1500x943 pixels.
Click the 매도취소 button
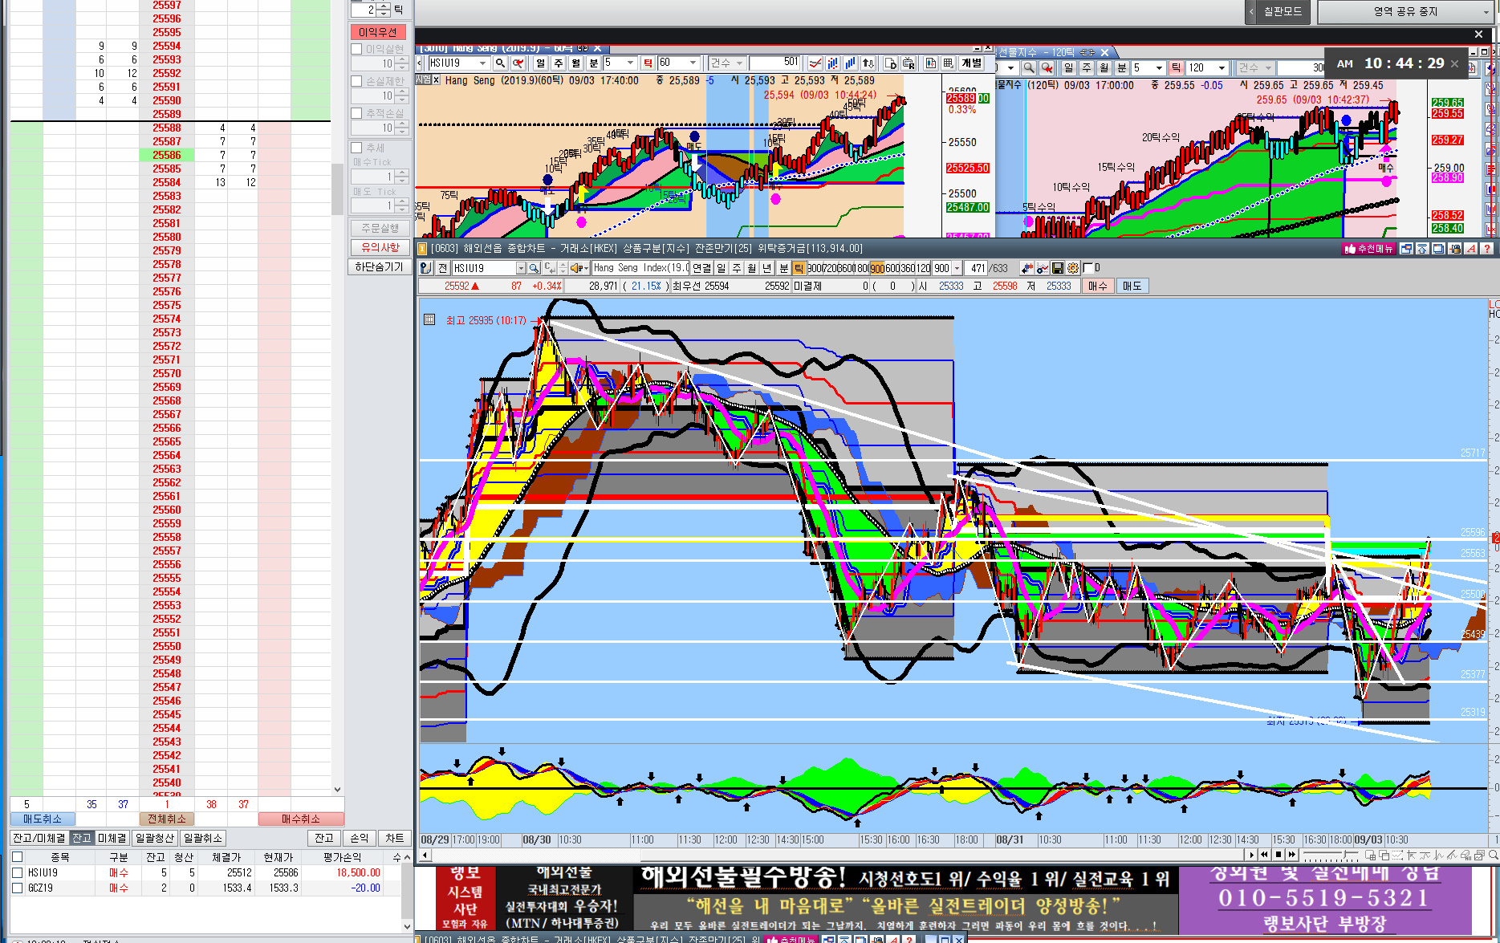tap(43, 819)
